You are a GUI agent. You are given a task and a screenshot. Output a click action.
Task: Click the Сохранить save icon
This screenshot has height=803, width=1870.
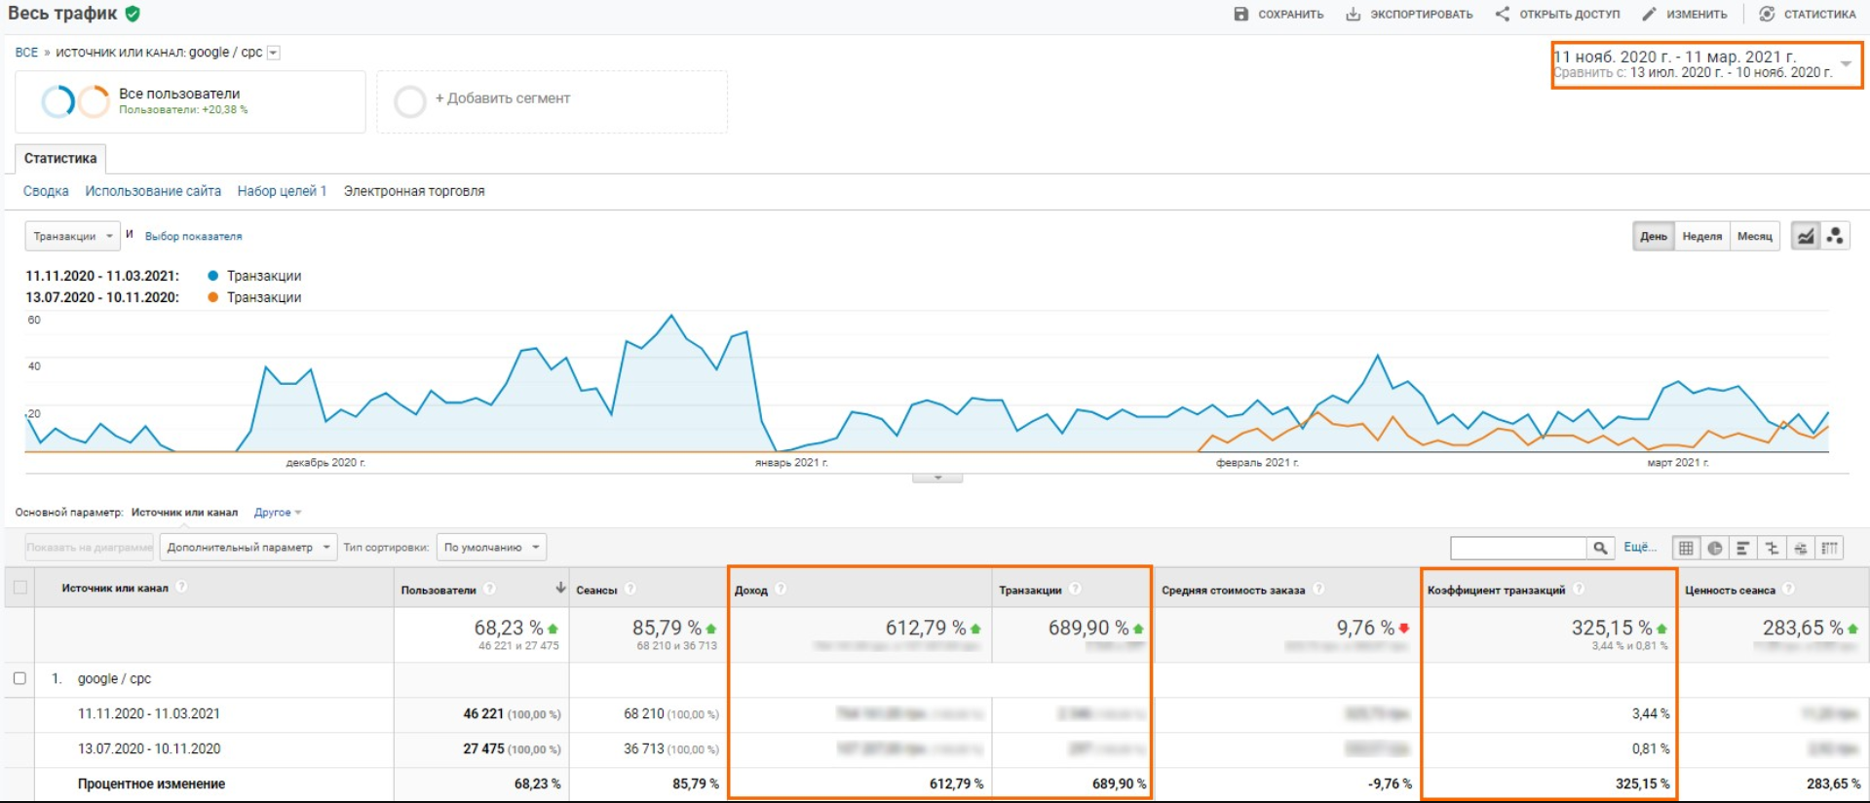[1240, 15]
